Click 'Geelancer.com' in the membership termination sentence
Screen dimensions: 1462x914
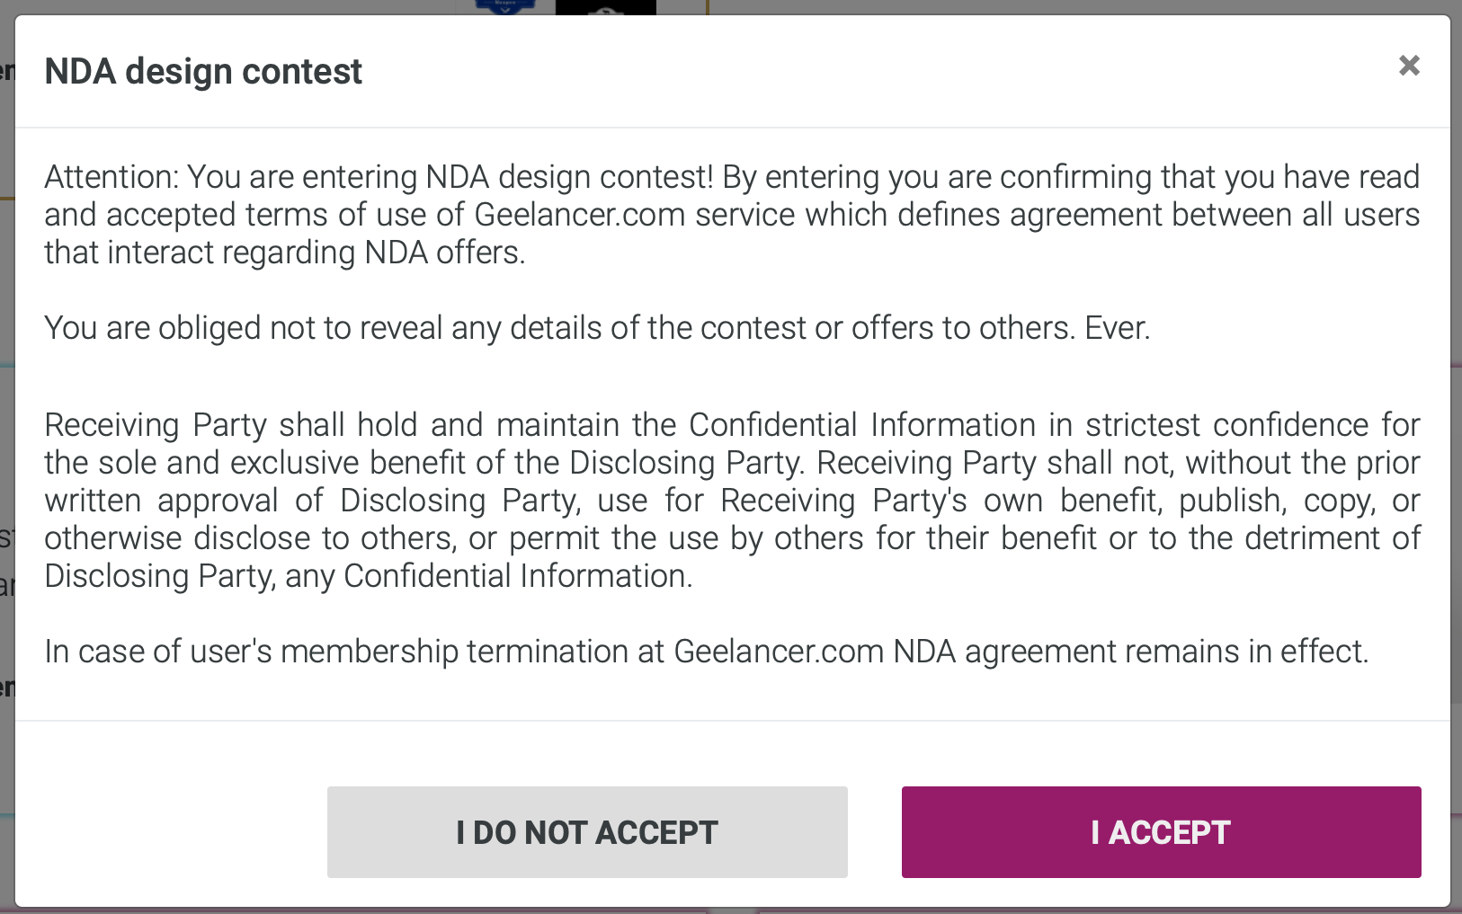(x=779, y=652)
